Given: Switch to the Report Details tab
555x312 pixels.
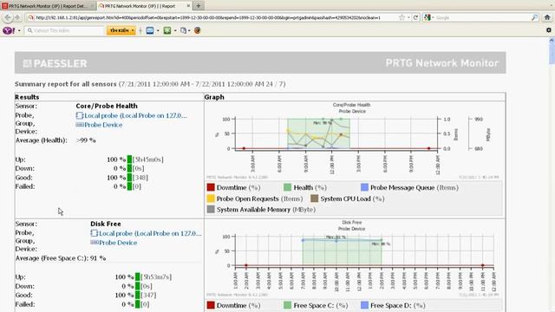Looking at the screenshot, I should (48, 6).
